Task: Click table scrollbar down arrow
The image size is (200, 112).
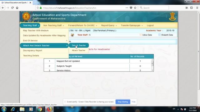Action: (x=152, y=70)
